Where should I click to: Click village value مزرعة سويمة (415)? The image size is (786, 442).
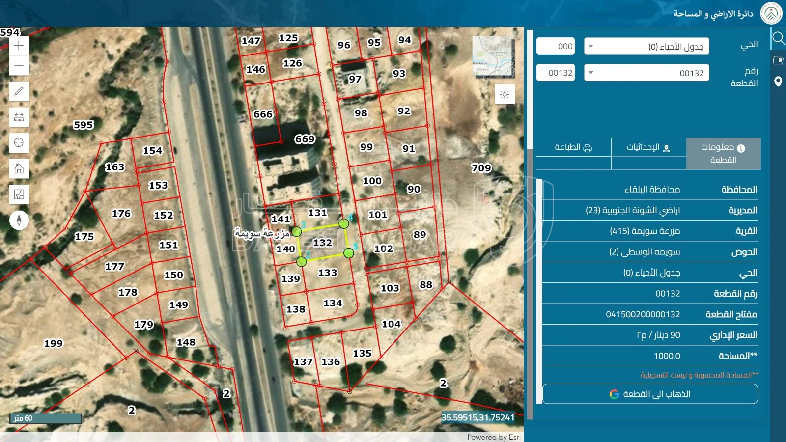[645, 231]
